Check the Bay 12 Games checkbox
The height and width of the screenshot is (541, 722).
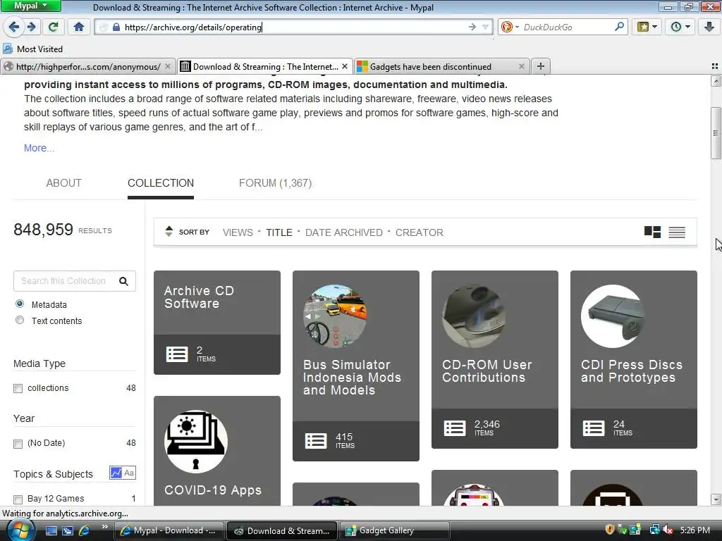[x=18, y=499]
